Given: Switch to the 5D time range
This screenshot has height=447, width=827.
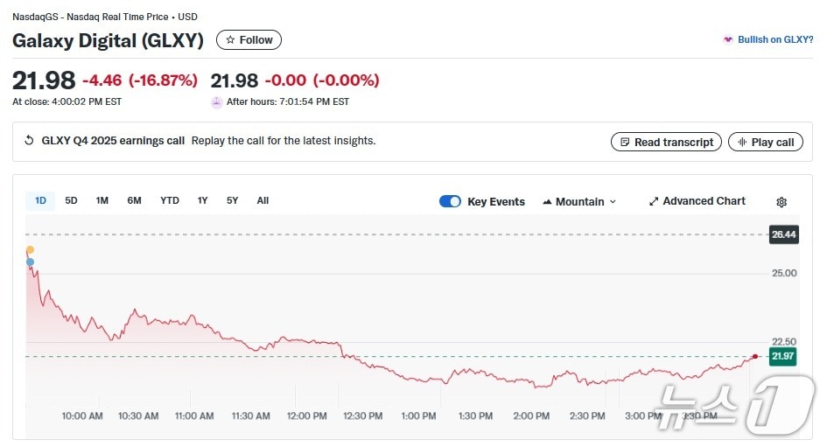Looking at the screenshot, I should point(72,201).
